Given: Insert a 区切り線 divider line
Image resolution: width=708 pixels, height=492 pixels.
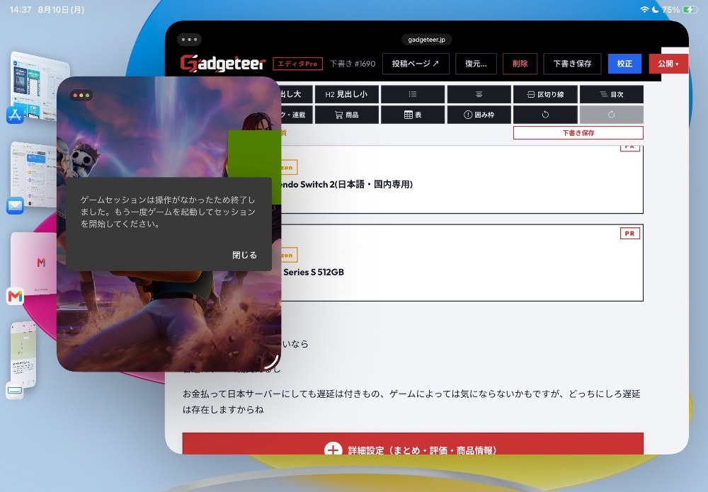Looking at the screenshot, I should pos(545,94).
